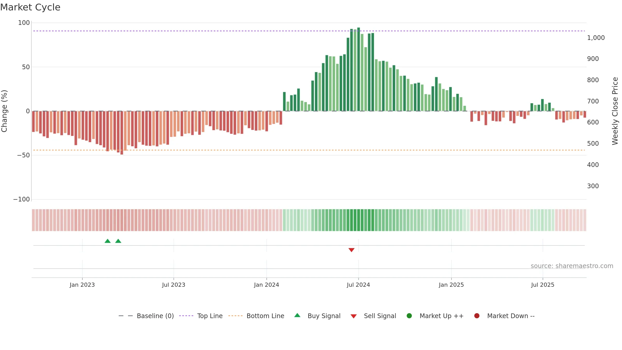
Task: Toggle the Baseline (0) legend entry
Action: coord(146,316)
